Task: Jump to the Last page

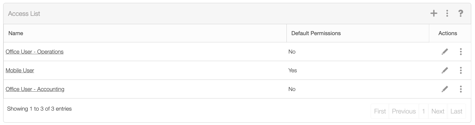Action: (x=456, y=111)
